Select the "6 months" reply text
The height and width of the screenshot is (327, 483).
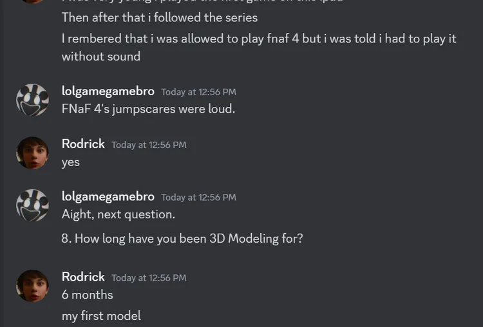pos(87,295)
